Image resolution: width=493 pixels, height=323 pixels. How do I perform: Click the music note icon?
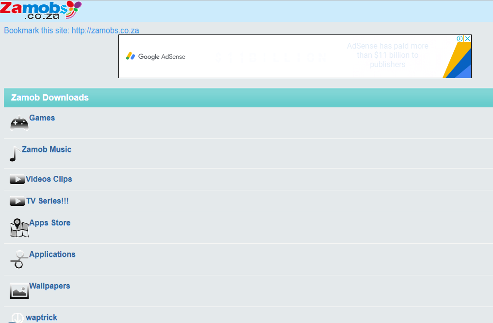pyautogui.click(x=15, y=154)
